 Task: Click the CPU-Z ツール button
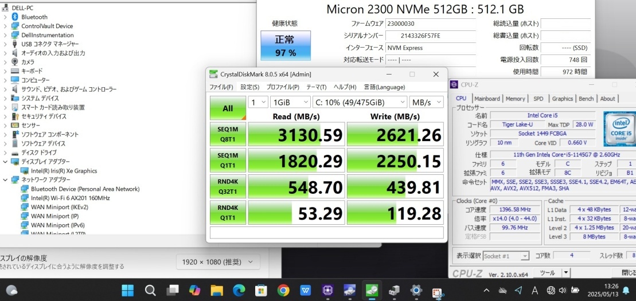(x=548, y=272)
